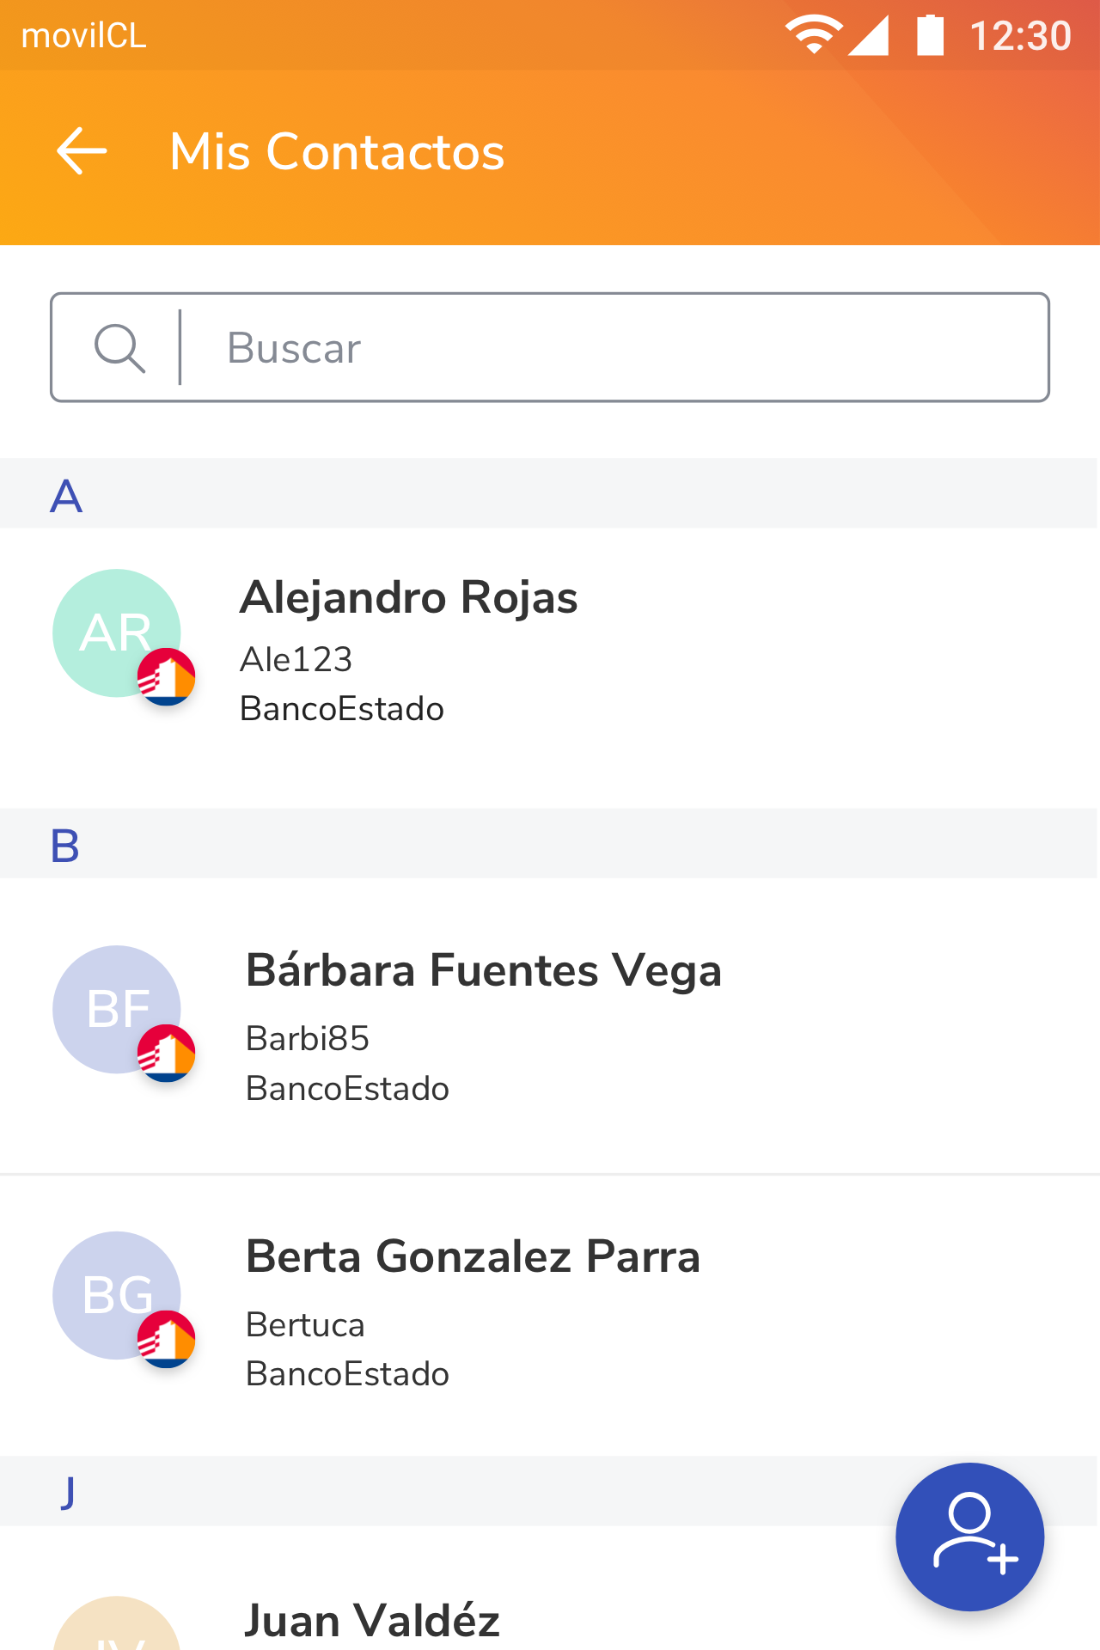Open Alejandro Rojas contact
The width and height of the screenshot is (1100, 1650).
coord(409,598)
